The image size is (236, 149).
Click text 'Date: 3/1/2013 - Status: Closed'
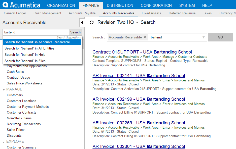pyautogui.click(x=115, y=108)
